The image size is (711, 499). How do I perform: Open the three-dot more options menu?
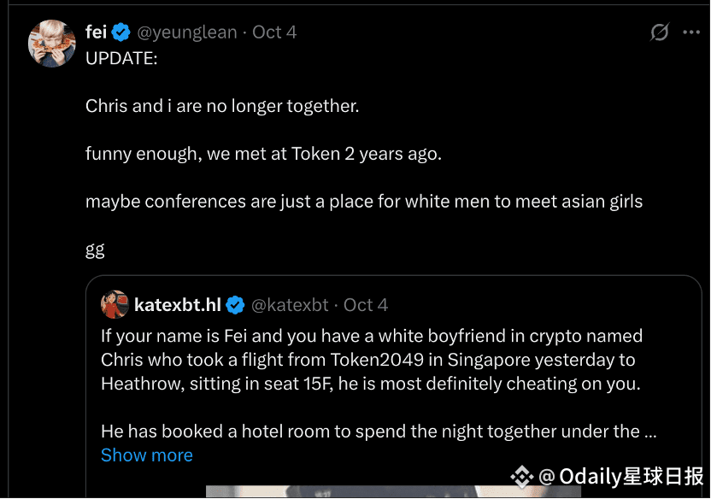(x=690, y=32)
